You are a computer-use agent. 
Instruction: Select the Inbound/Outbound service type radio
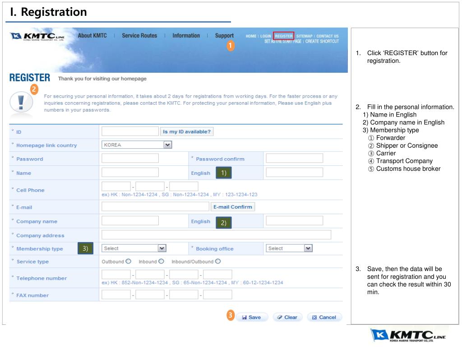[218, 262]
